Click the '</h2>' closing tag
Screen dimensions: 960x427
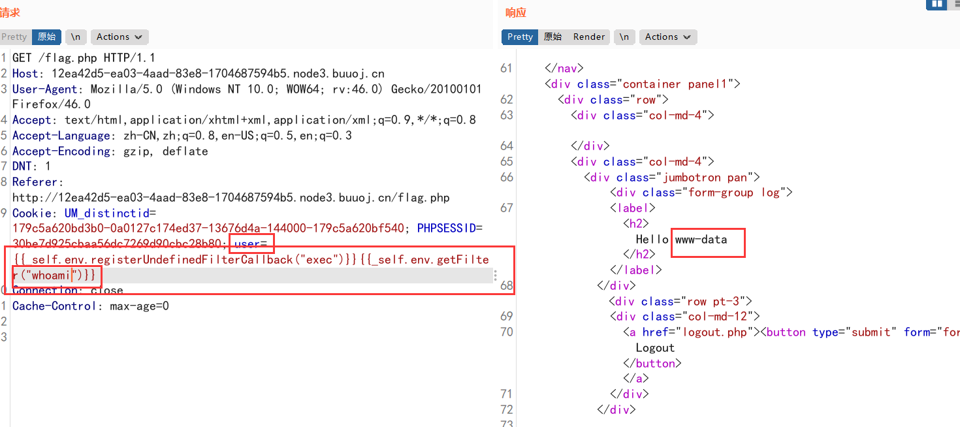(x=639, y=255)
